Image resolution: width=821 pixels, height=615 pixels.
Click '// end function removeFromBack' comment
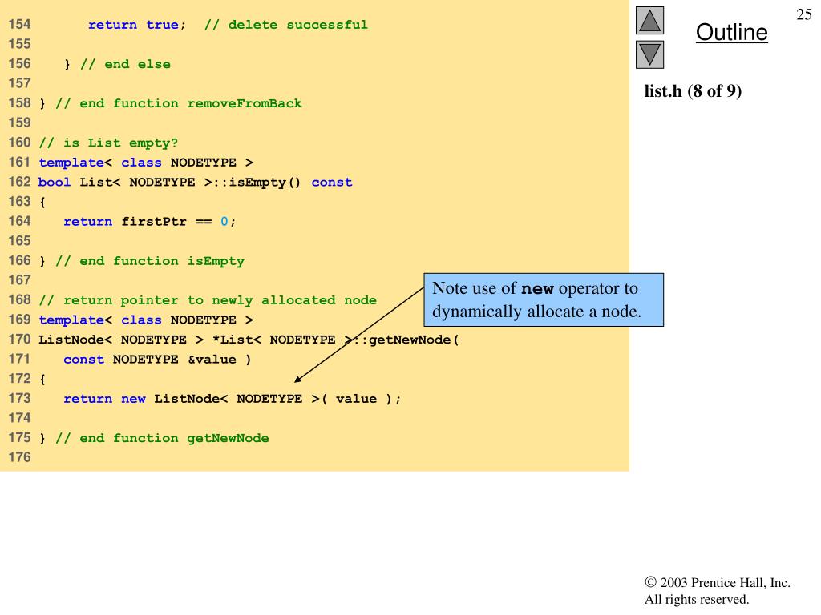[179, 103]
